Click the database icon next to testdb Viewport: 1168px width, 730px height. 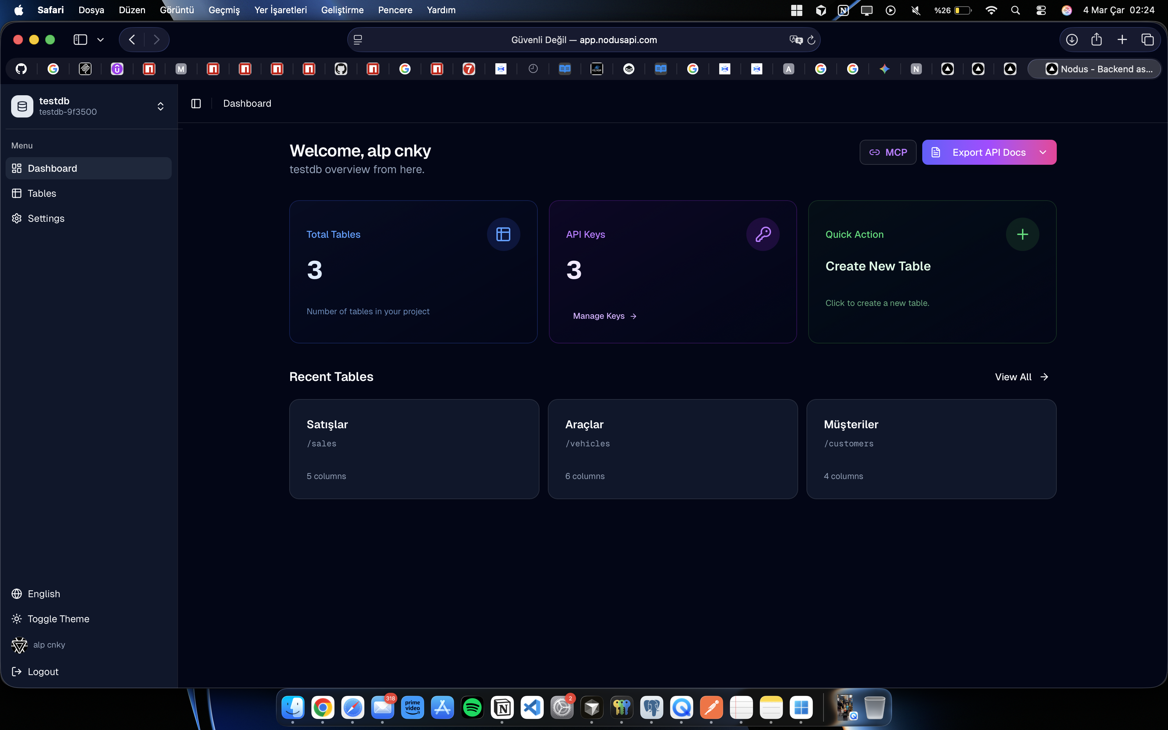[x=22, y=106]
